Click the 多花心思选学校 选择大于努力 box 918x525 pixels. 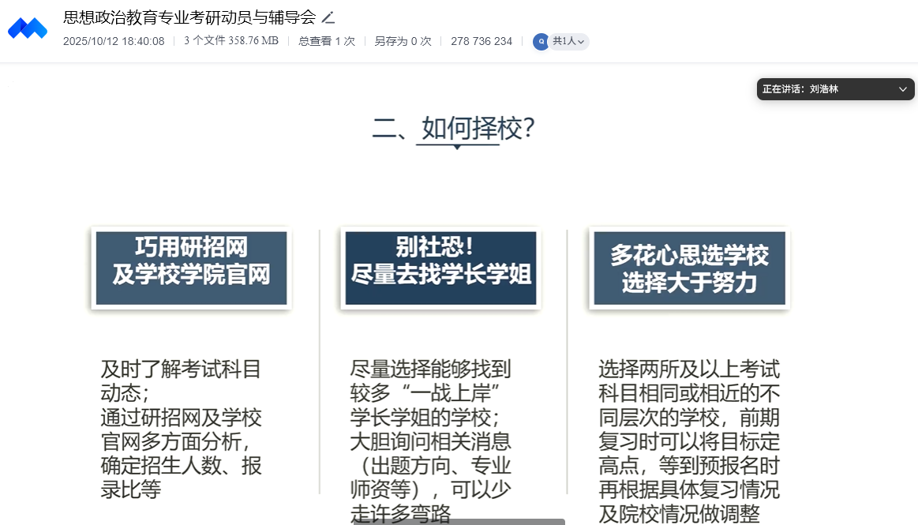[689, 268]
